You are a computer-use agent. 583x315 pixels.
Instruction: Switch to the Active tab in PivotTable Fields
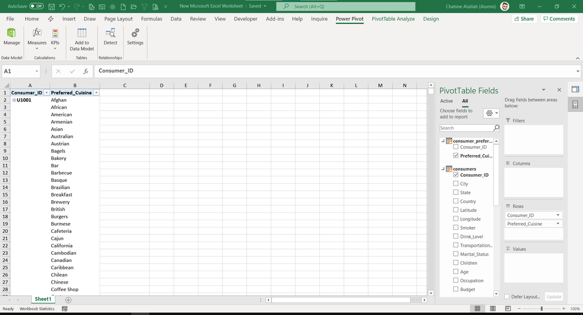click(x=446, y=101)
